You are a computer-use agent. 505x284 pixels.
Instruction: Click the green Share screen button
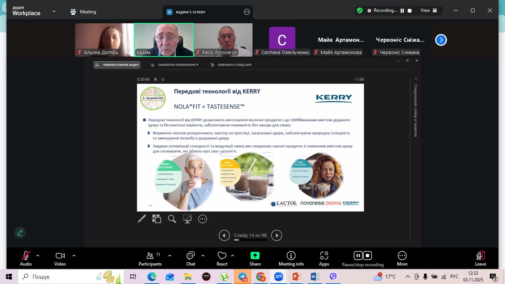[x=255, y=258]
